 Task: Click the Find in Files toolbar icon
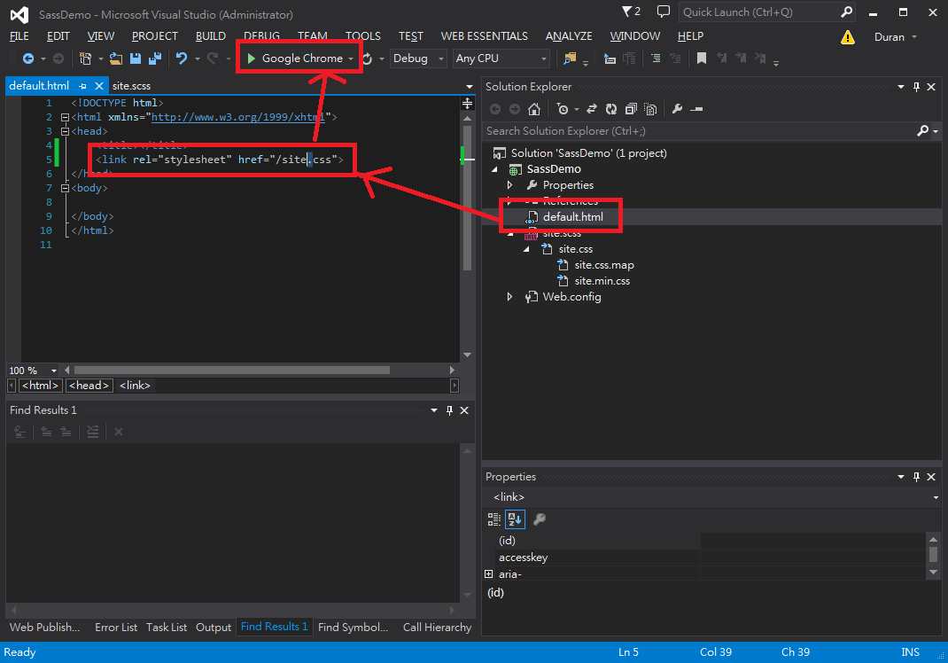click(x=570, y=58)
